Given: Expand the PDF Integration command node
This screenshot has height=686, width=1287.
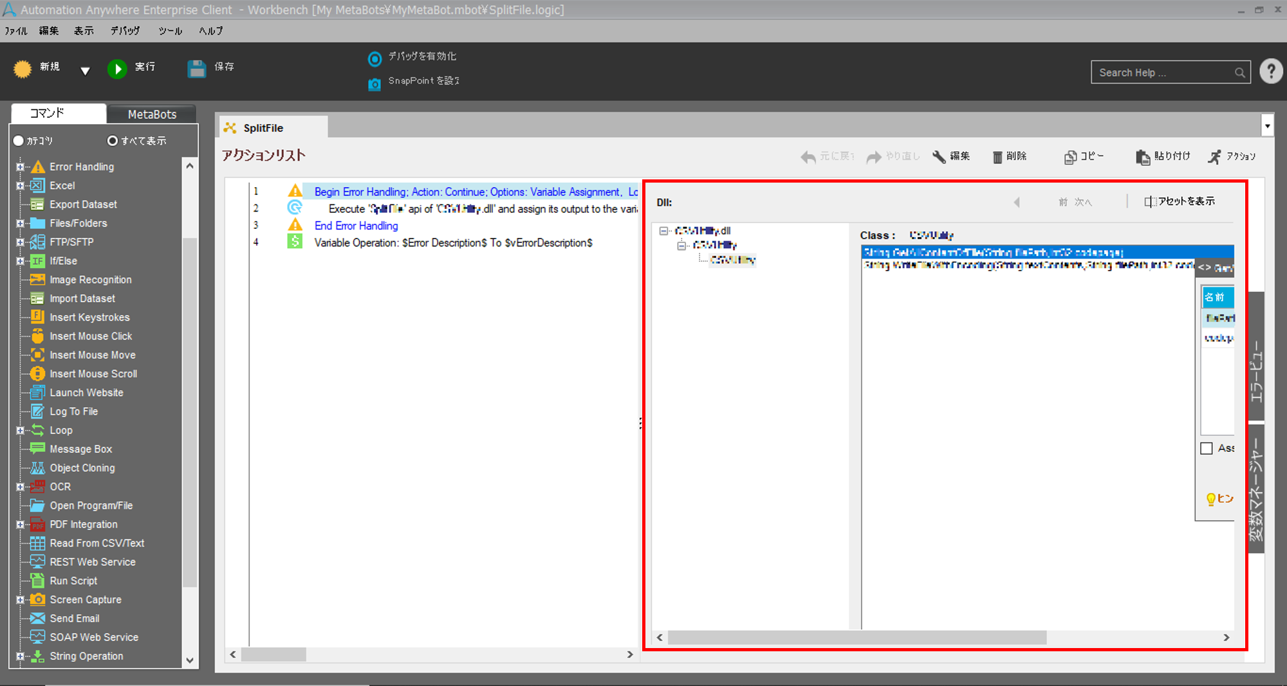Looking at the screenshot, I should tap(20, 525).
